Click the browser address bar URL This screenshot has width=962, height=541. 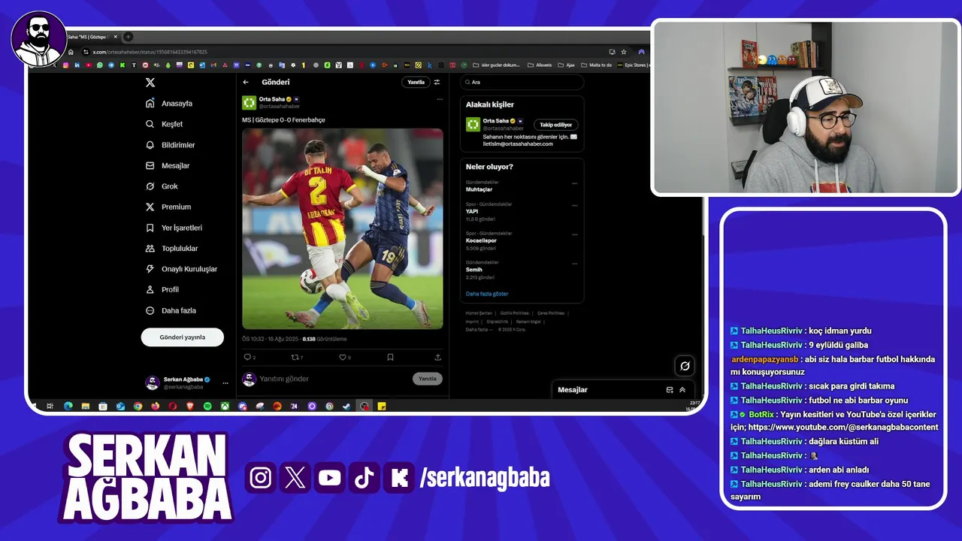pos(150,52)
